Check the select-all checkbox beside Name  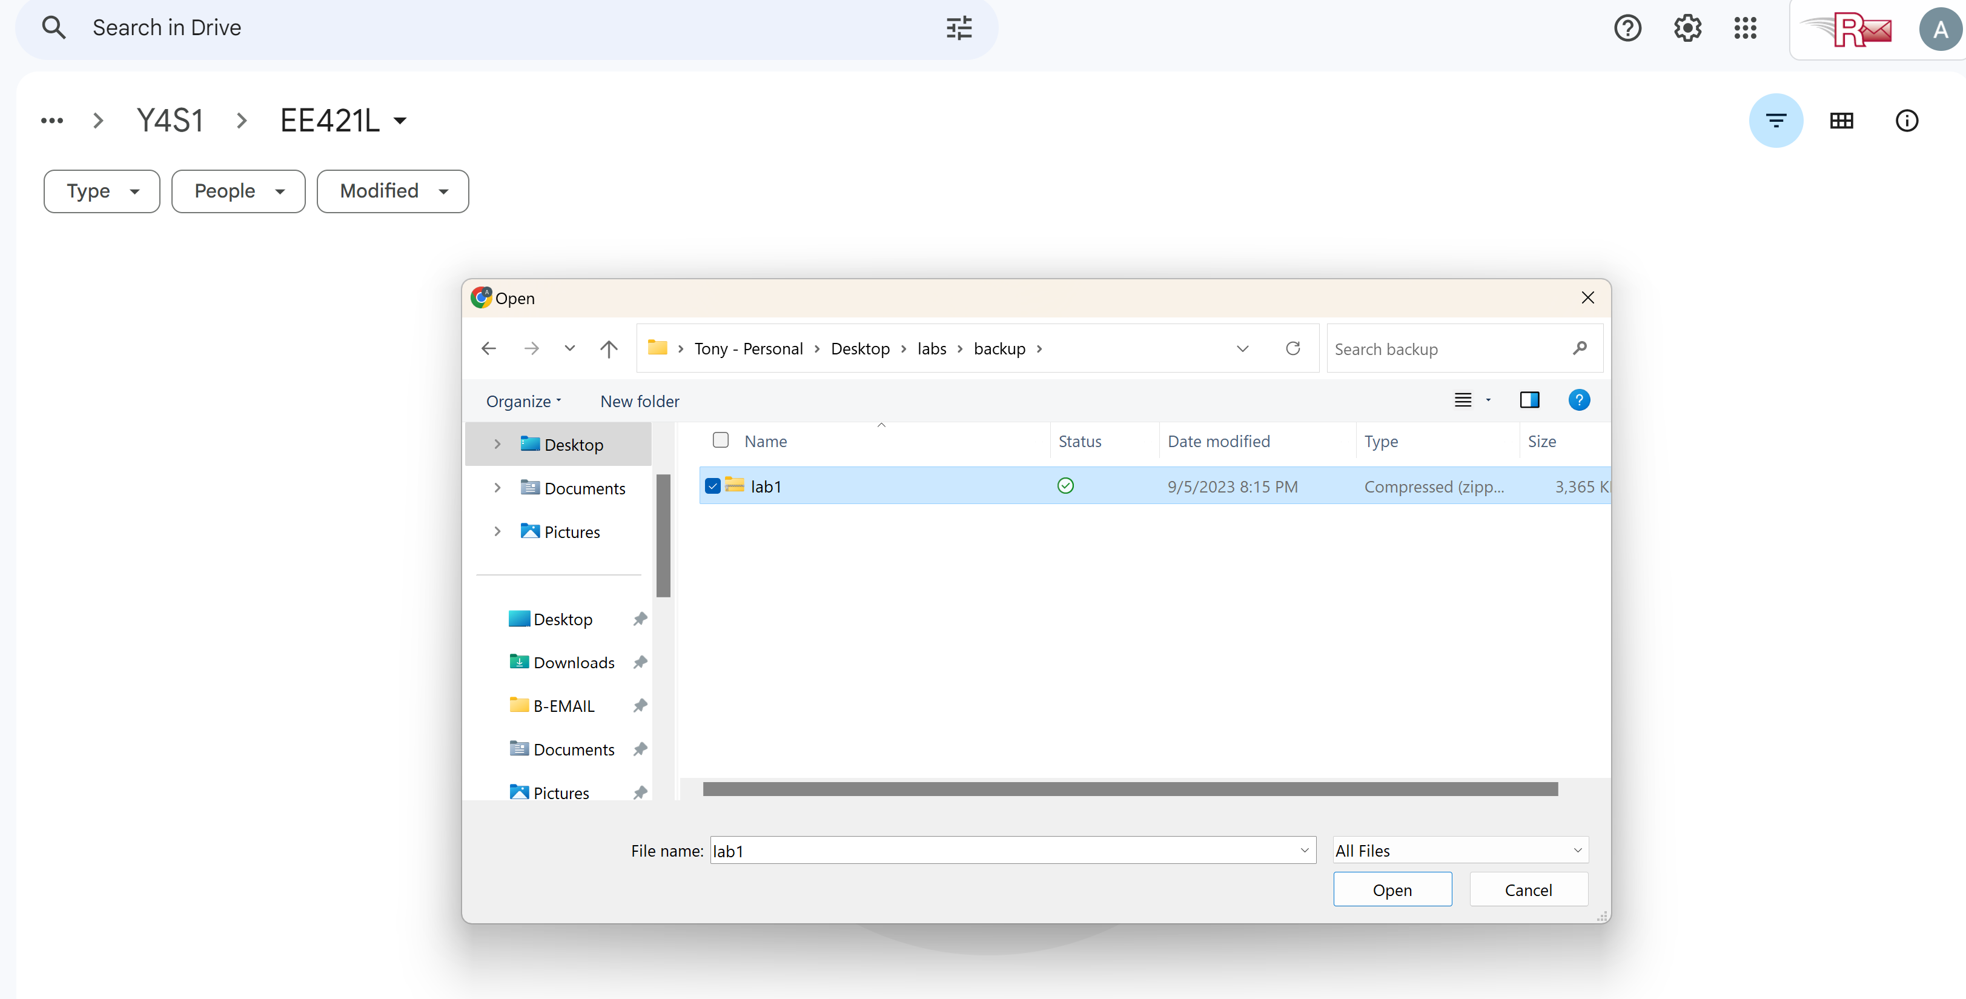720,440
